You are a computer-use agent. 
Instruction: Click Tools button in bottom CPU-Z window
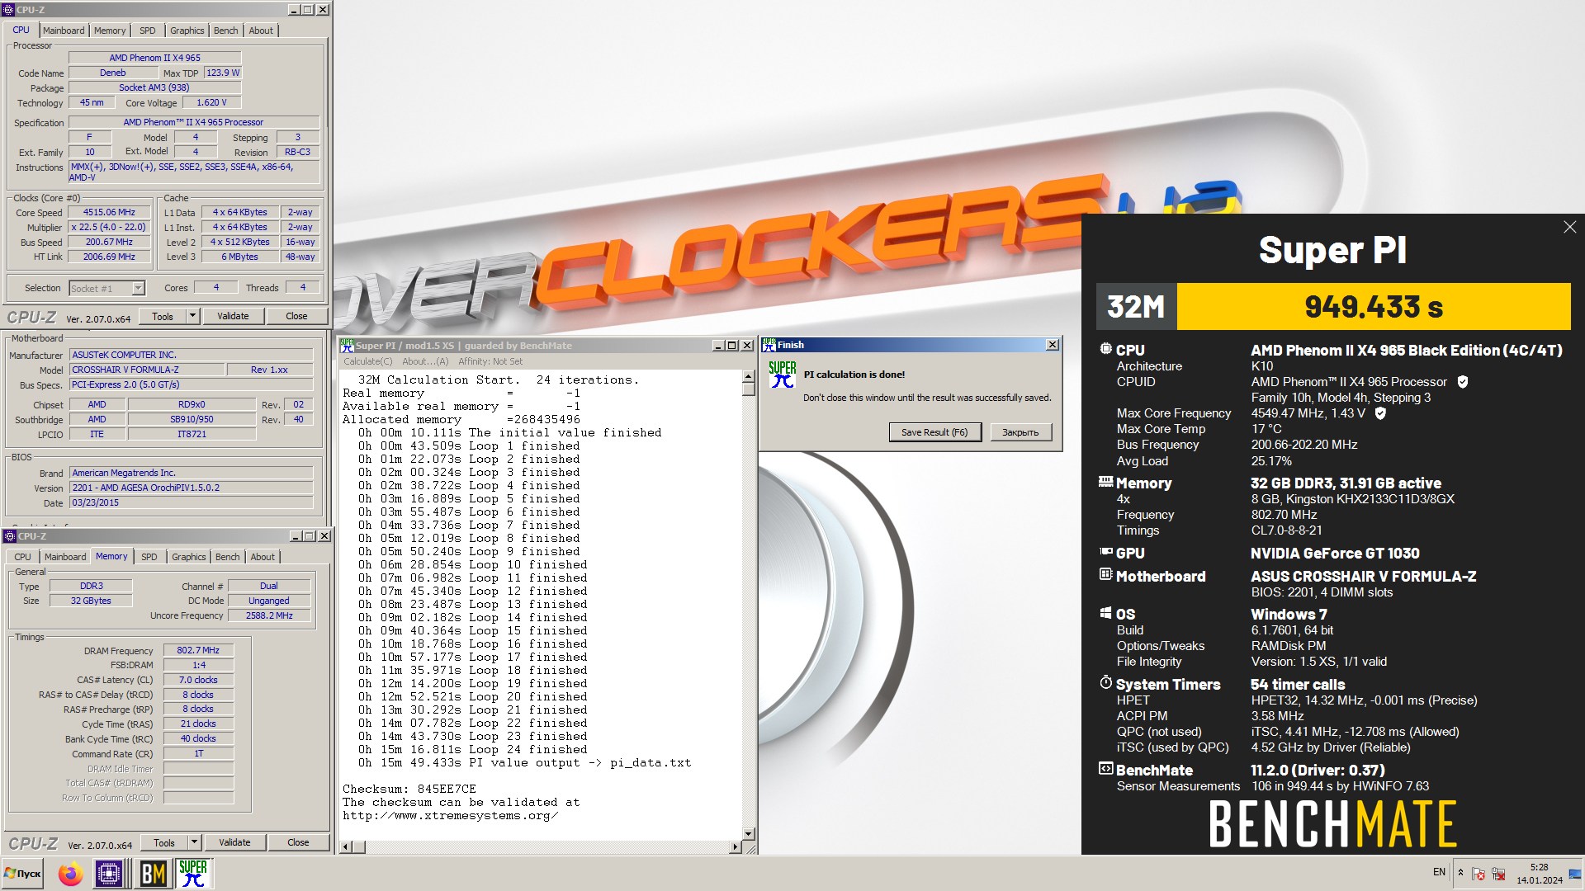164,842
